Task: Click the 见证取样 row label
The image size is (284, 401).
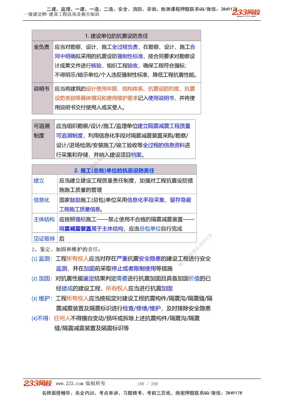Action: pos(44,239)
